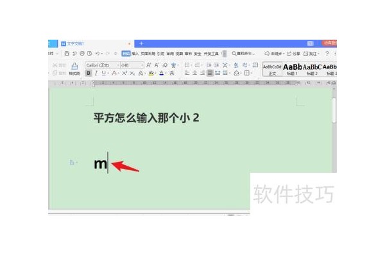
Task: Click the Center alignment icon
Action: tap(194, 73)
